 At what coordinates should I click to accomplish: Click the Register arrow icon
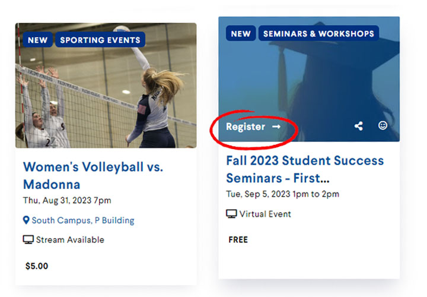pos(276,127)
